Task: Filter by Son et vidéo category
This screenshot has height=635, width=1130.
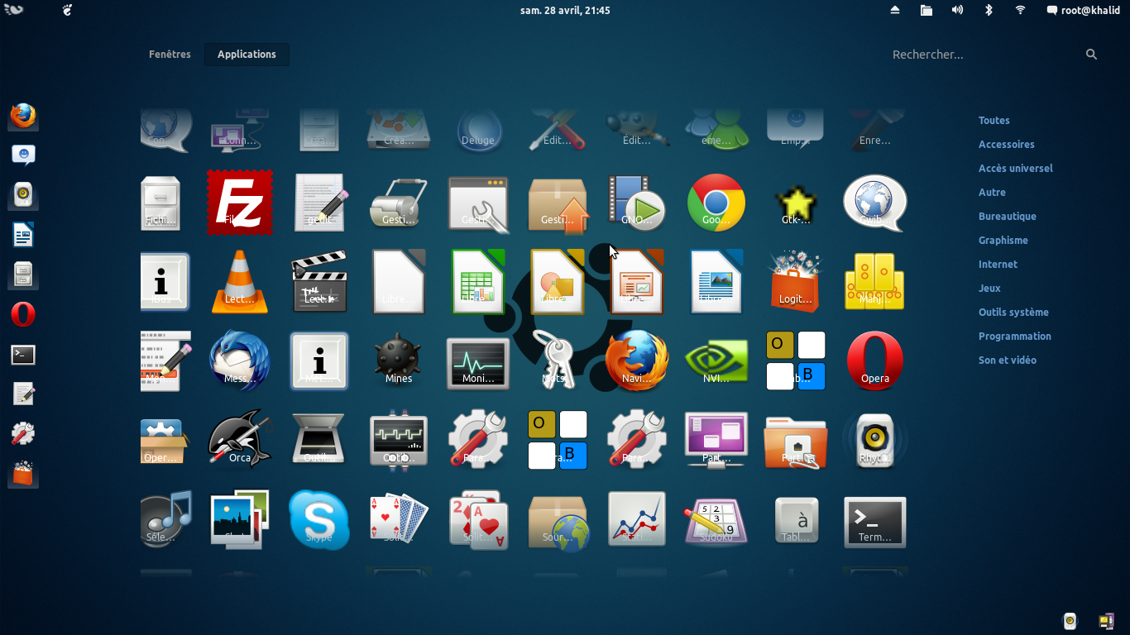Action: click(x=1008, y=360)
